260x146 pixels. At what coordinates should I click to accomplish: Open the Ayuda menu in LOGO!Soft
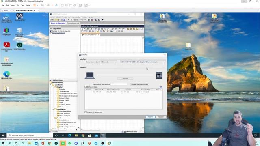[90, 17]
